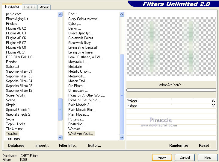Image resolution: width=219 pixels, height=162 pixels.
Task: Select the Tramages filter category
Action: coord(13,138)
